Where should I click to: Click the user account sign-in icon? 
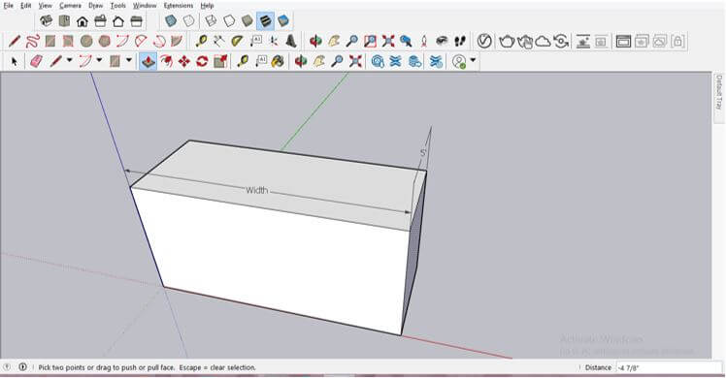(459, 61)
